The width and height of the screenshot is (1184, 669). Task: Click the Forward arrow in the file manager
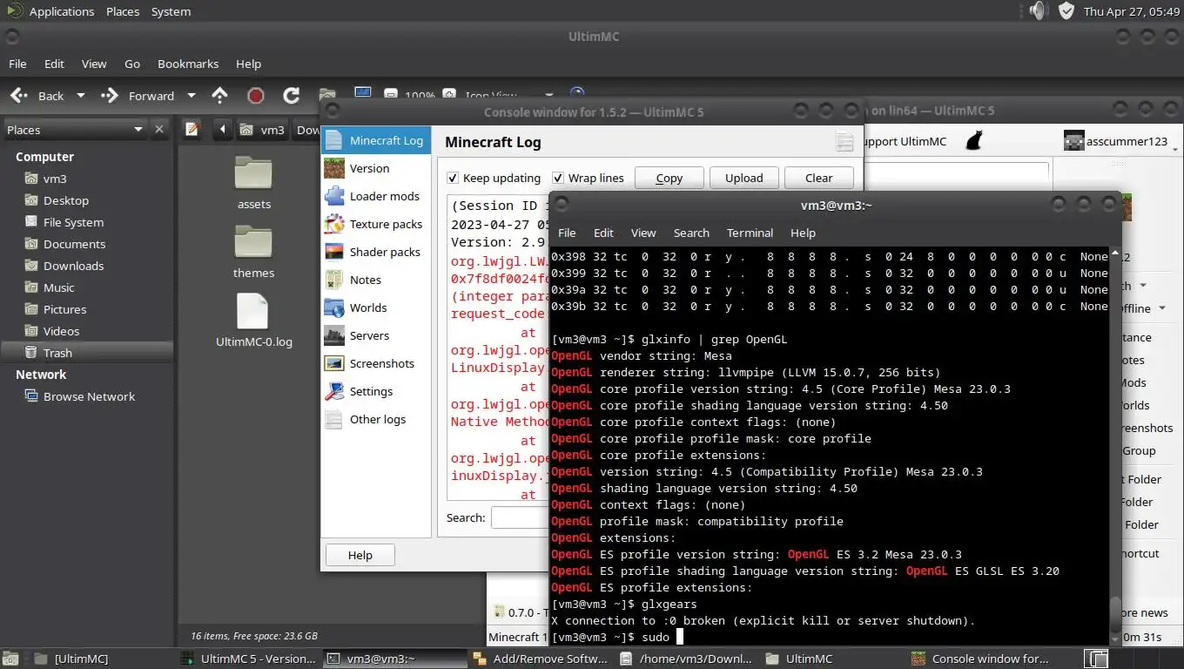point(138,96)
